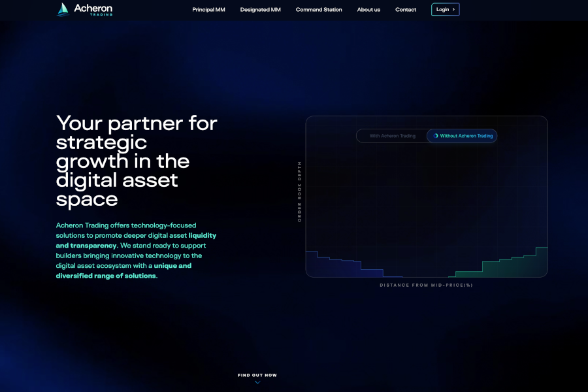Open the Designated MM menu item

tap(260, 9)
